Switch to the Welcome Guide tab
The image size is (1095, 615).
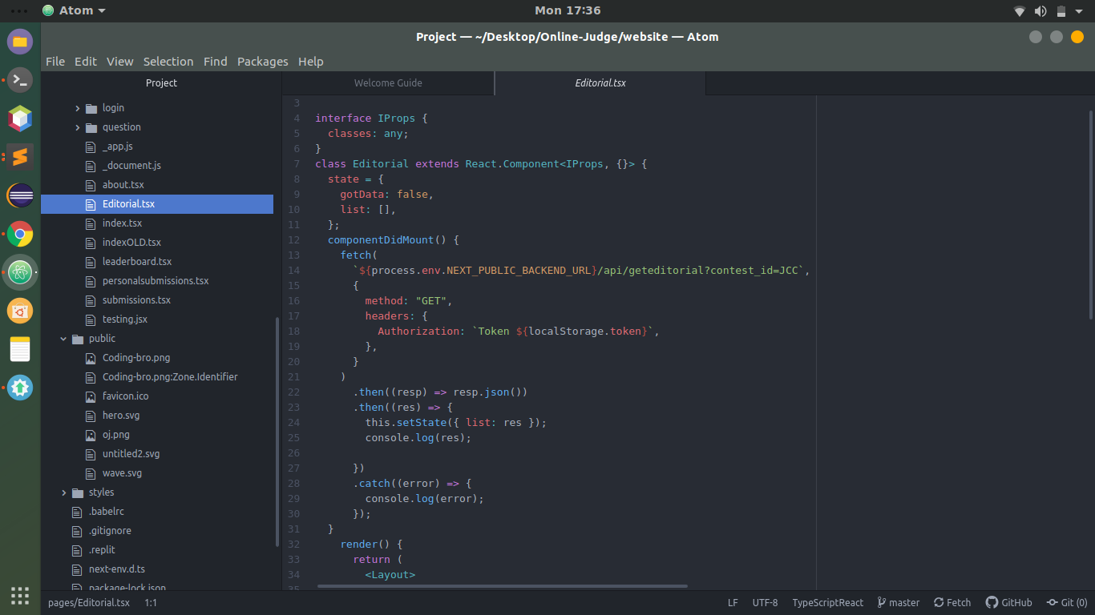click(x=388, y=82)
